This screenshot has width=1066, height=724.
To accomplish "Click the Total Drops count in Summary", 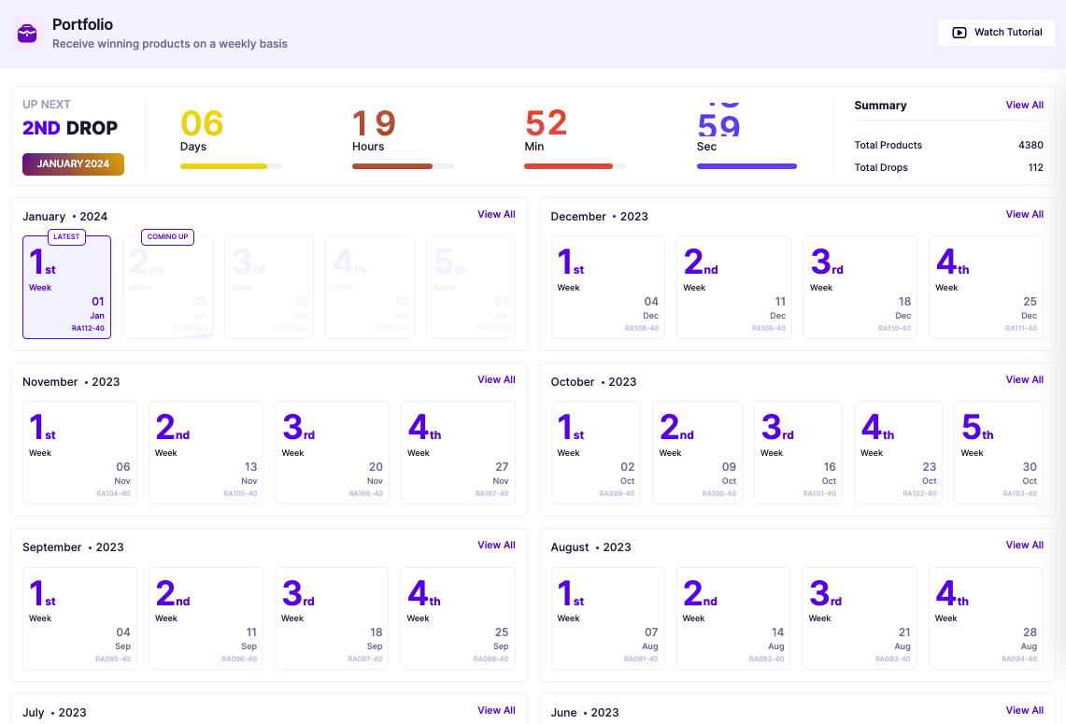I will coord(1035,167).
